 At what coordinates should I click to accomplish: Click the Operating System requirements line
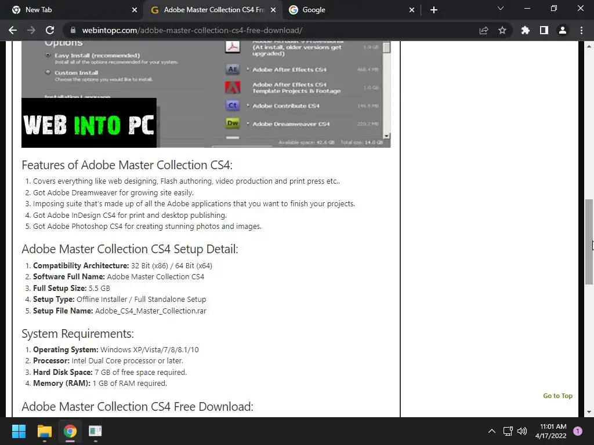coord(116,349)
